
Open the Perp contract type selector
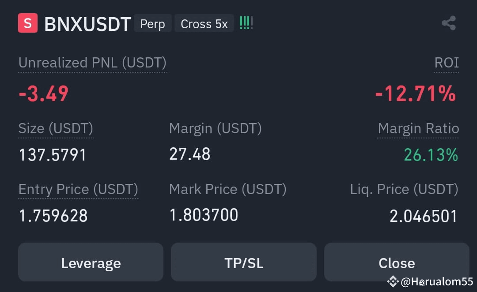tap(152, 23)
